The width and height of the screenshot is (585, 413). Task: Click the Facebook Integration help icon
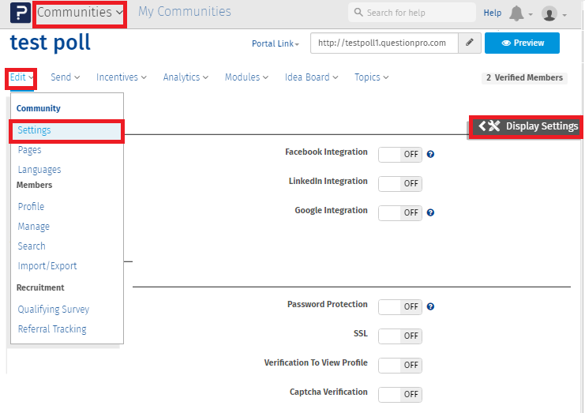click(431, 154)
